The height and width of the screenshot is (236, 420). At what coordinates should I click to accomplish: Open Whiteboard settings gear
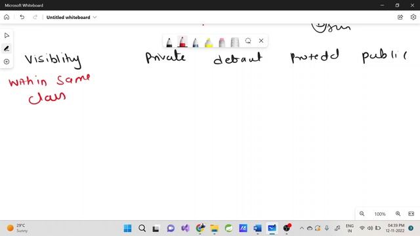(413, 17)
